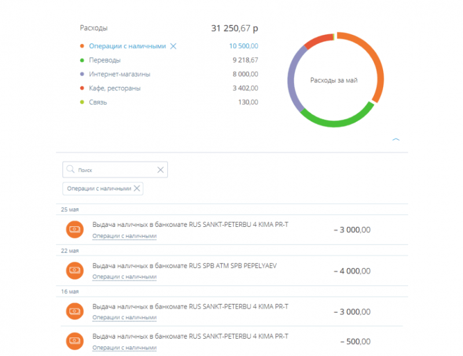The image size is (463, 356).
Task: Click the cash icon beside the 500,00 withdrawal
Action: pyautogui.click(x=75, y=342)
